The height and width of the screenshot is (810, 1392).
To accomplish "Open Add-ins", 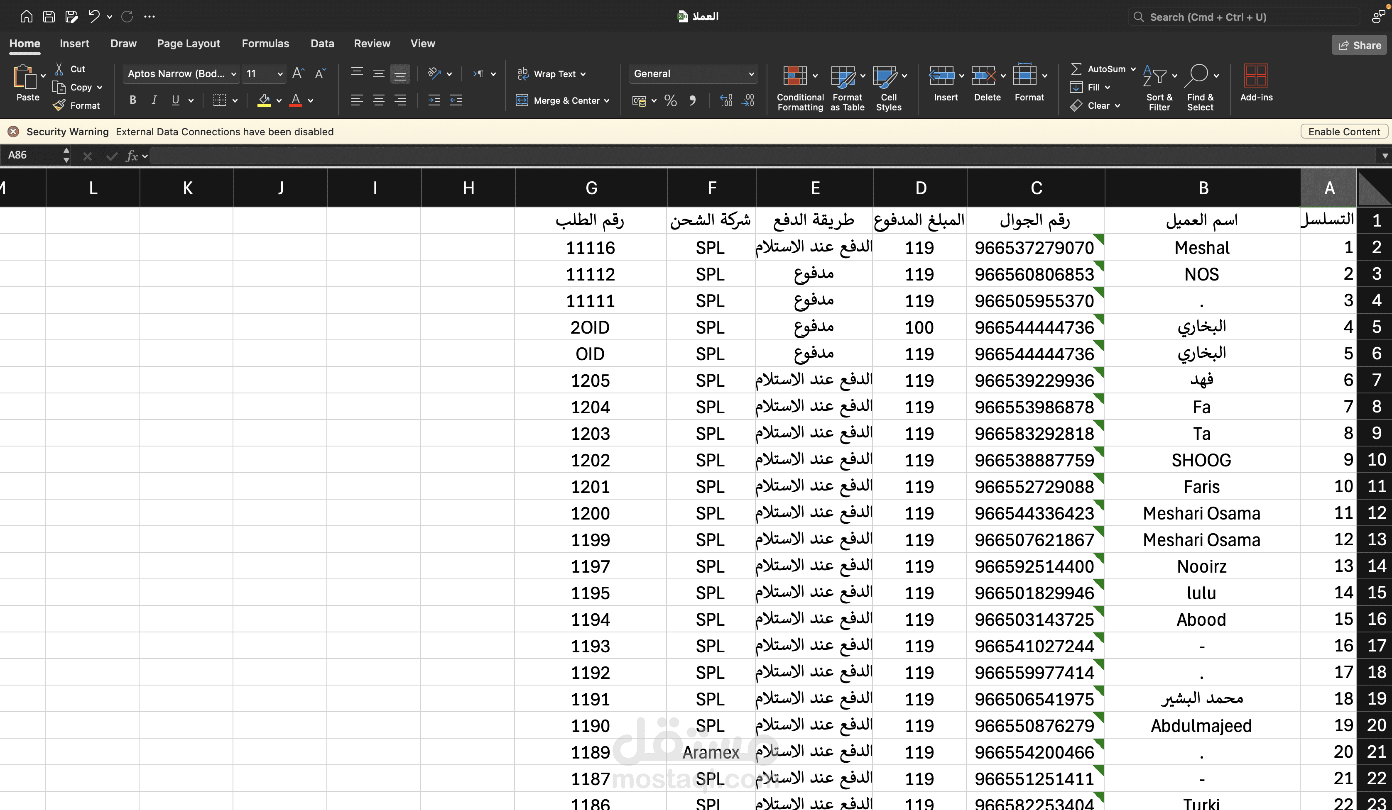I will pyautogui.click(x=1256, y=83).
